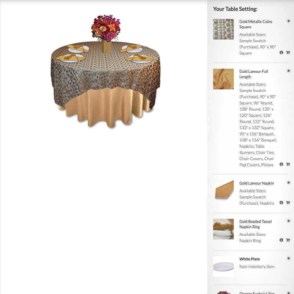Viewport: 294px width, 294px height.
Task: Remove Gold Lamour Full Length item
Action: point(289,71)
